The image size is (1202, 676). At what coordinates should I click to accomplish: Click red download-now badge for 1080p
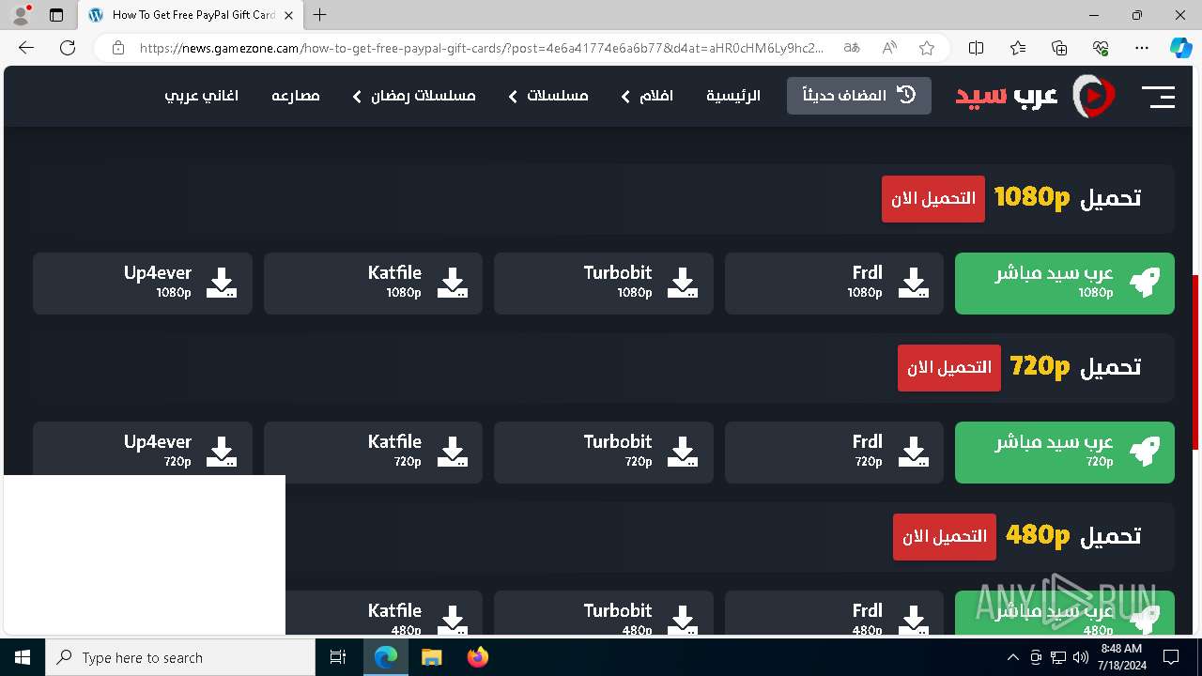coord(932,198)
